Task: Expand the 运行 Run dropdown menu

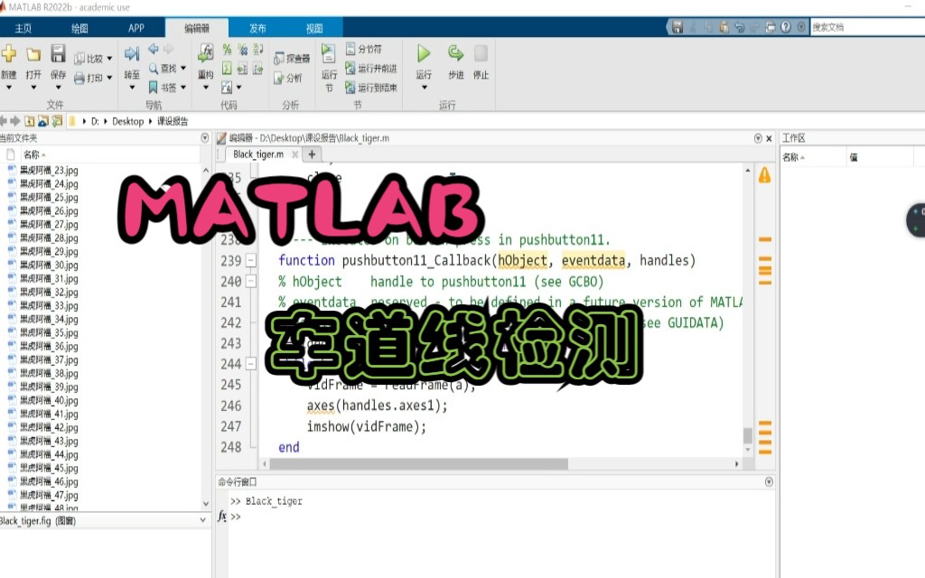Action: point(424,88)
